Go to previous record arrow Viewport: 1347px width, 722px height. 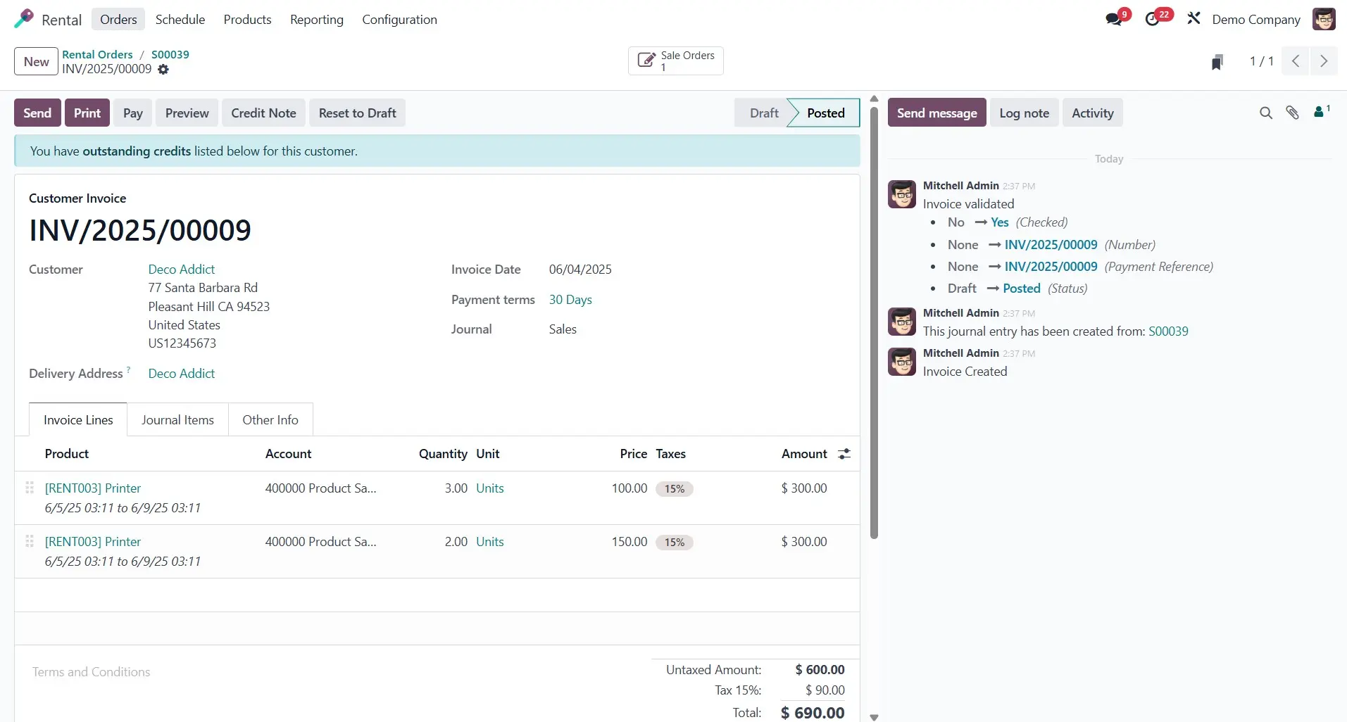1296,61
